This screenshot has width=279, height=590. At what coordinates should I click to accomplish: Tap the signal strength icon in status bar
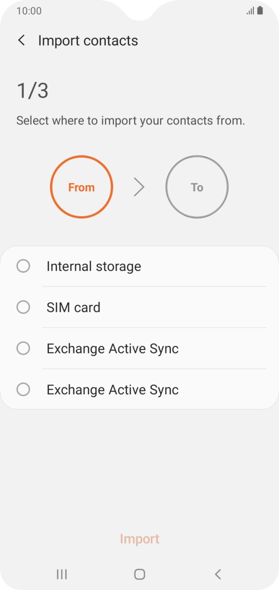tap(250, 11)
